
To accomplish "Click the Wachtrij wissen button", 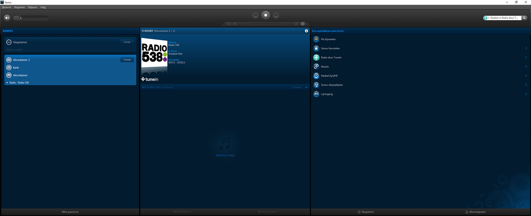I will (183, 212).
